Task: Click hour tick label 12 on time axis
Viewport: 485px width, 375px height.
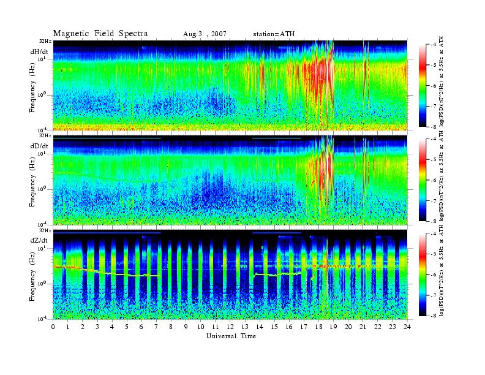Action: coord(230,327)
